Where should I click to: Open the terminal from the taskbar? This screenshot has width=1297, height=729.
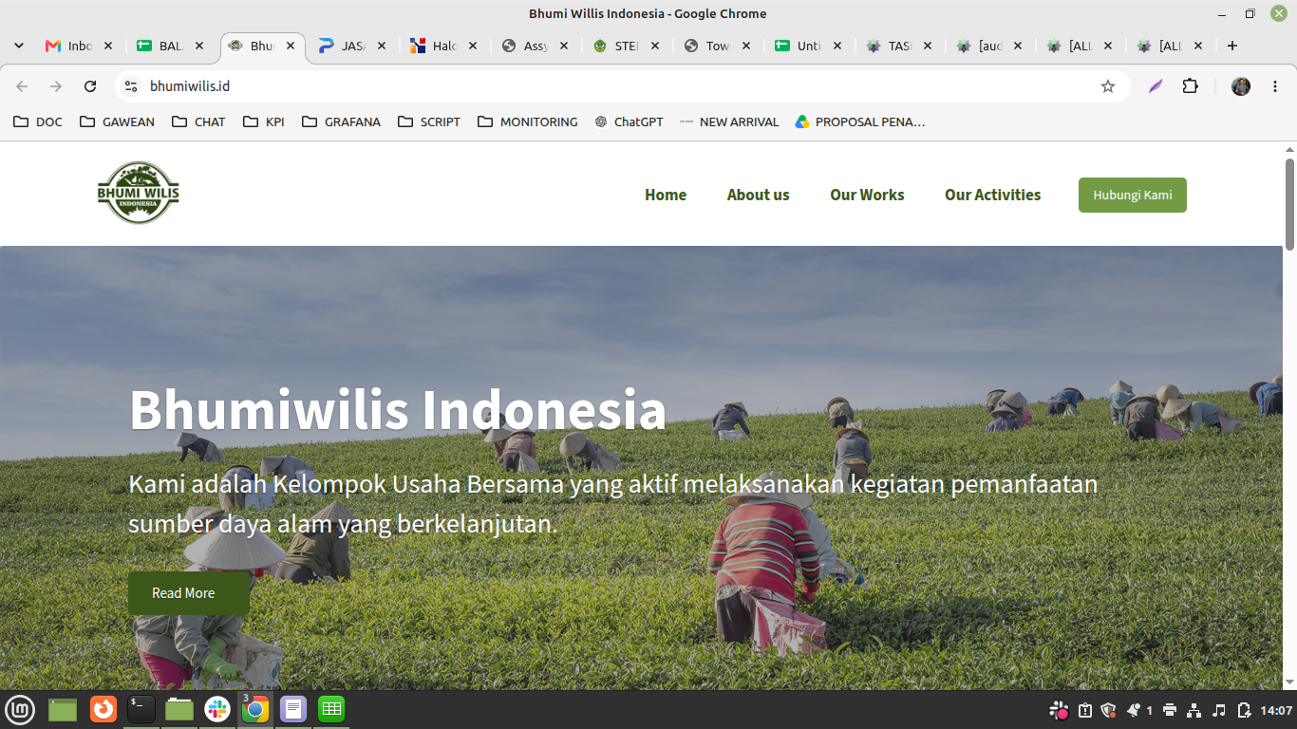(x=141, y=709)
